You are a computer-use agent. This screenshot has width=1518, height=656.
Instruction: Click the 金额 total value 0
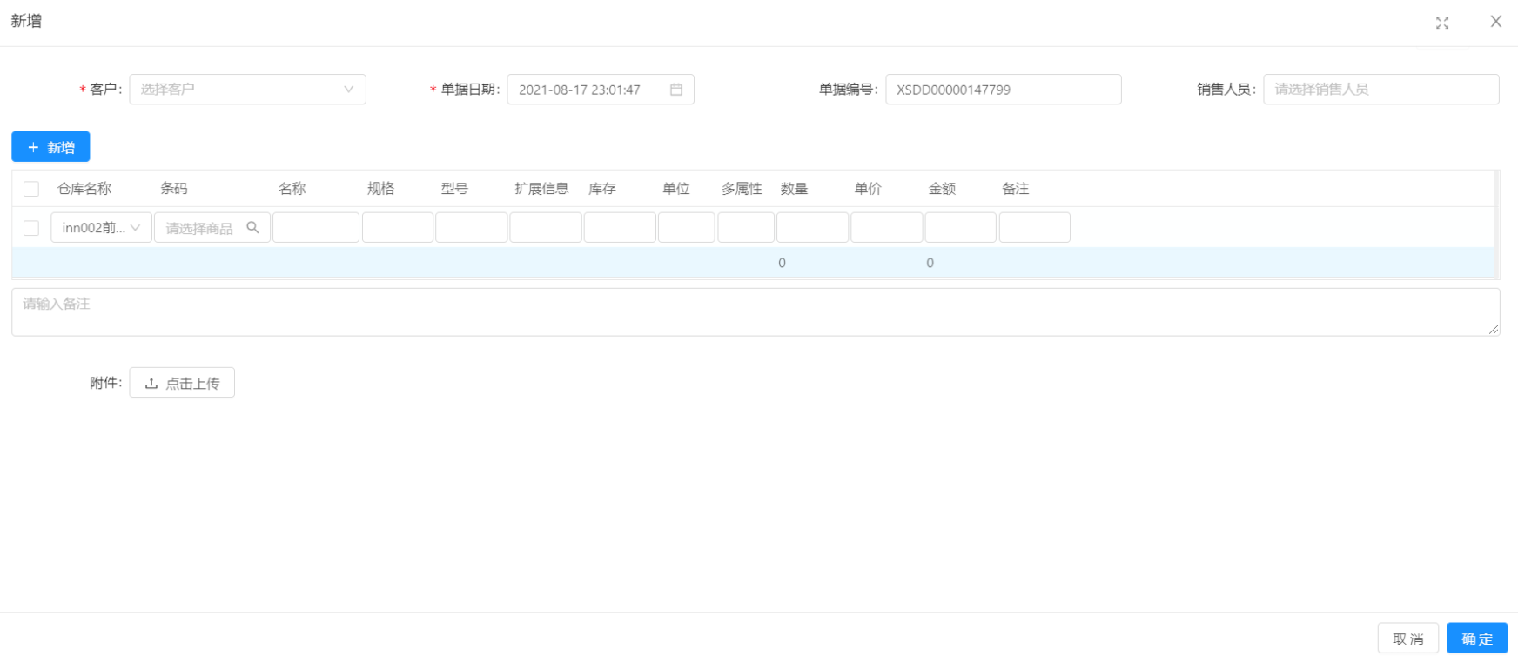(930, 263)
